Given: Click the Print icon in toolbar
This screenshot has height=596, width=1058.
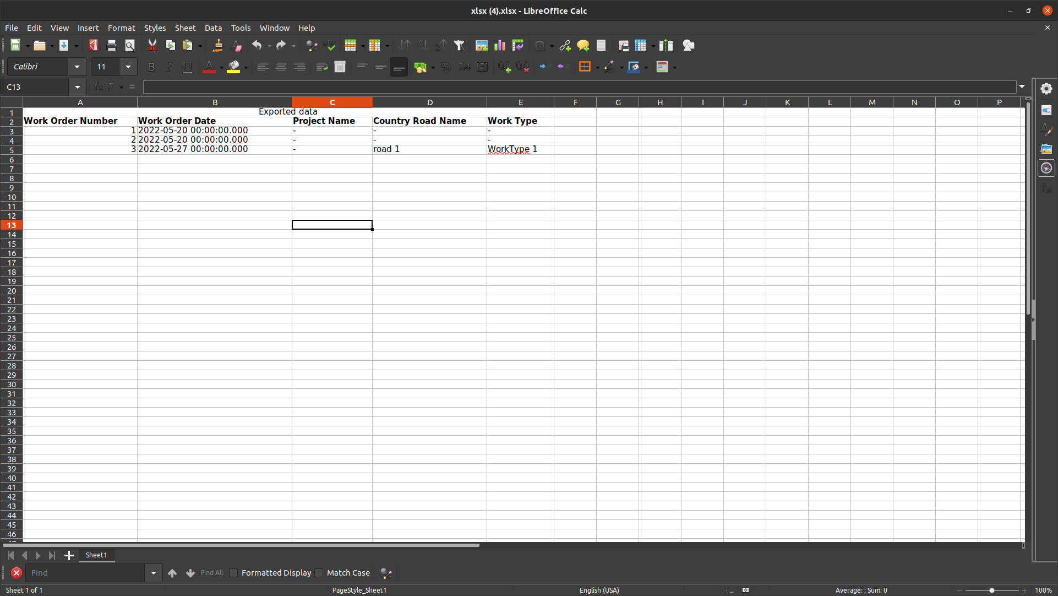Looking at the screenshot, I should (x=112, y=46).
